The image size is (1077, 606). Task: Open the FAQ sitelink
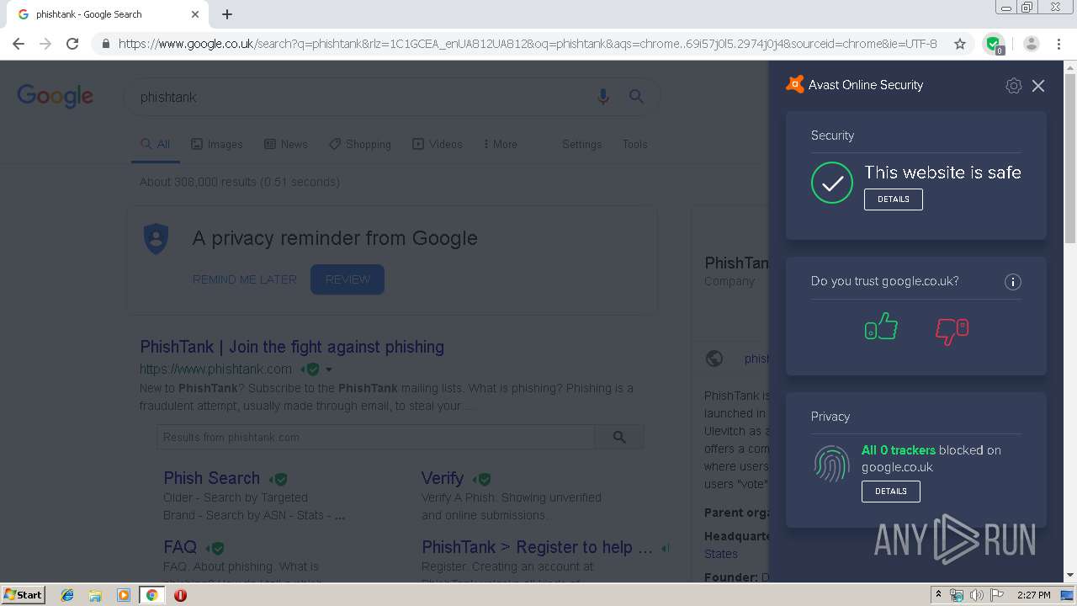pyautogui.click(x=180, y=547)
